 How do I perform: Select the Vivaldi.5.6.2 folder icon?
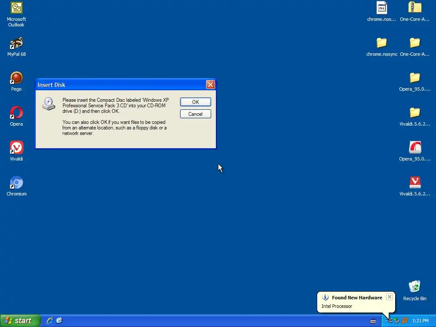[415, 117]
